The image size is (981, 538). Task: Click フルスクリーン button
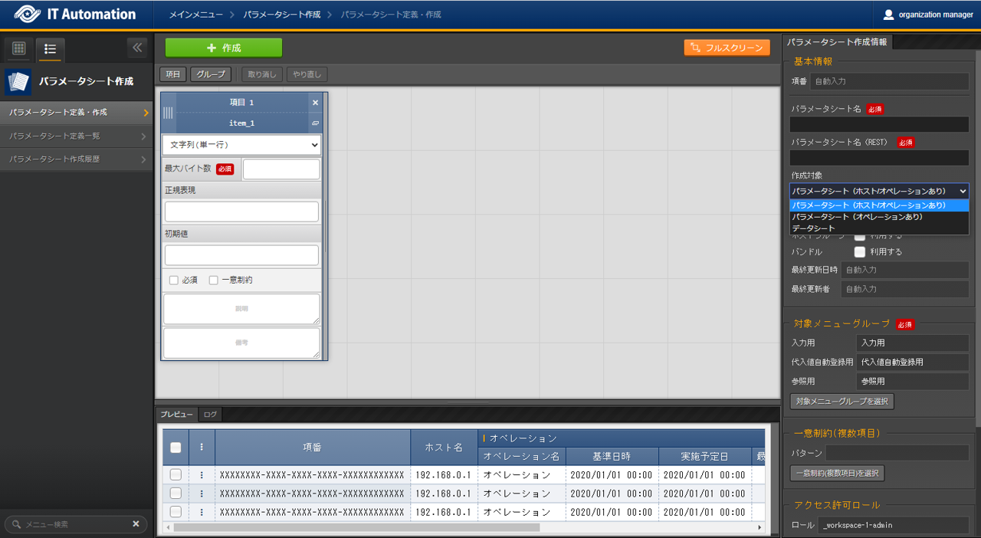pos(727,48)
